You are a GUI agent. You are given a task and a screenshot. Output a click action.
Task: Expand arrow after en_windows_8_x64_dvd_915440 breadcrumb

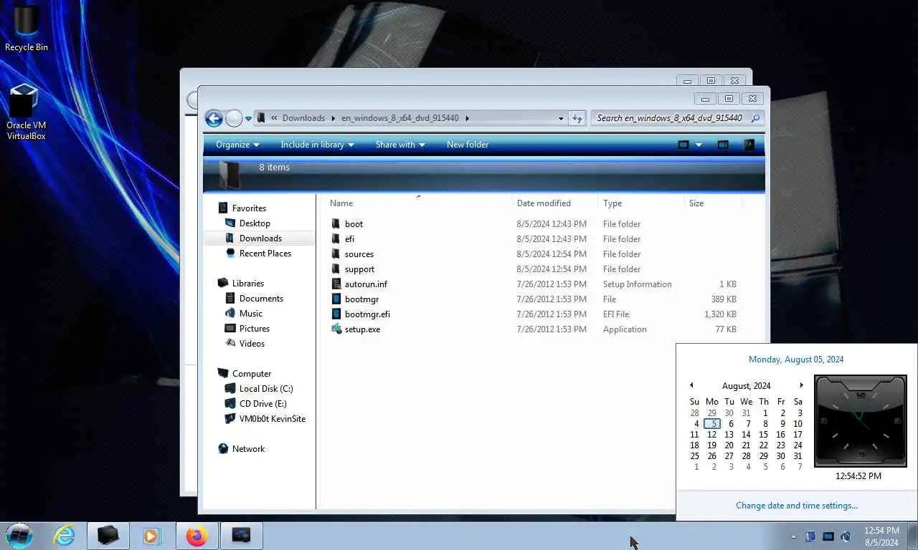pyautogui.click(x=467, y=118)
